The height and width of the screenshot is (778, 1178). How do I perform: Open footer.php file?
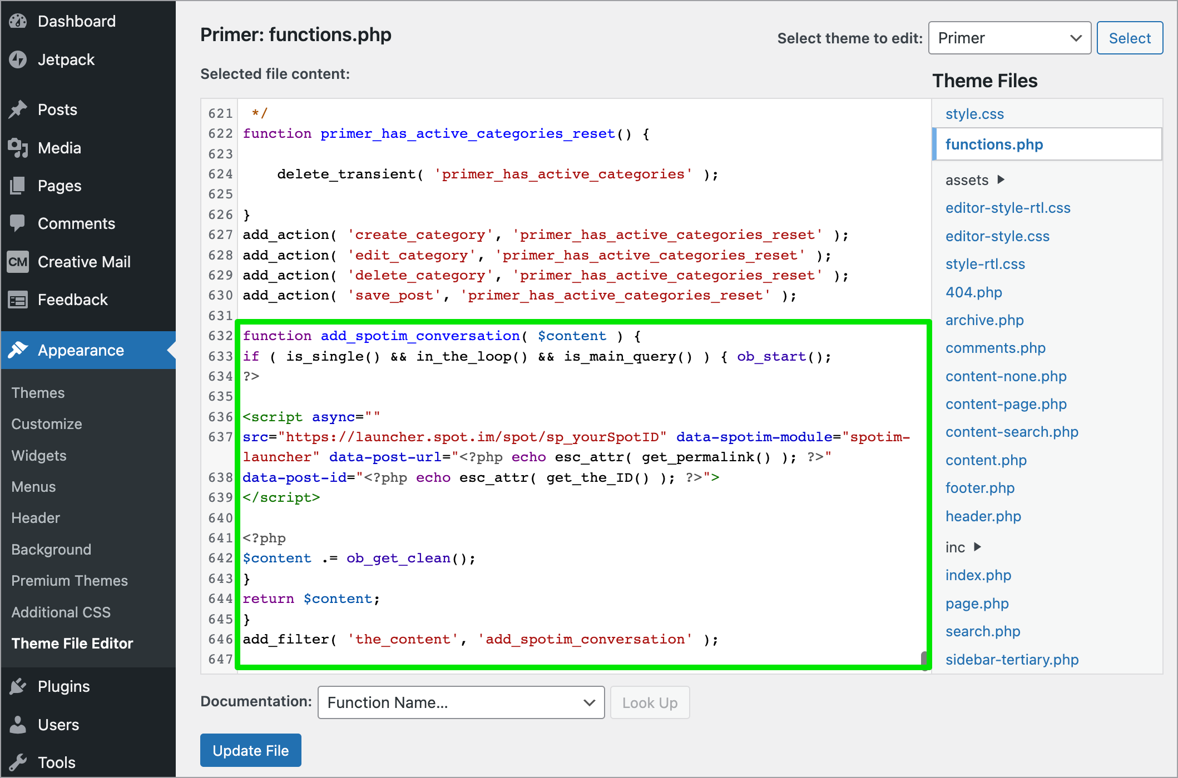980,488
